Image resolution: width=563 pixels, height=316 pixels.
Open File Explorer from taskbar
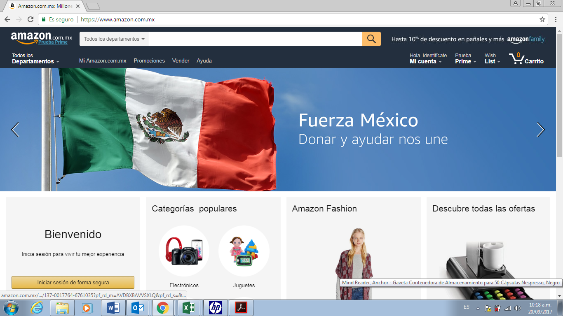pyautogui.click(x=62, y=308)
